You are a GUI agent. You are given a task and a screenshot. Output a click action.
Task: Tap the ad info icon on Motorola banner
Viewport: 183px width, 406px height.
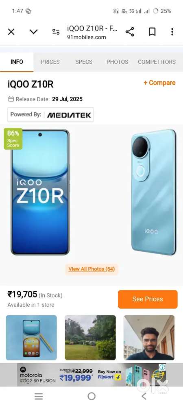pos(163,367)
